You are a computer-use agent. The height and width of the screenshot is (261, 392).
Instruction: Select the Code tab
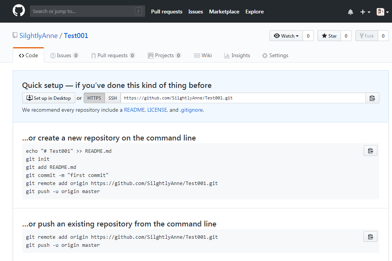[x=28, y=55]
